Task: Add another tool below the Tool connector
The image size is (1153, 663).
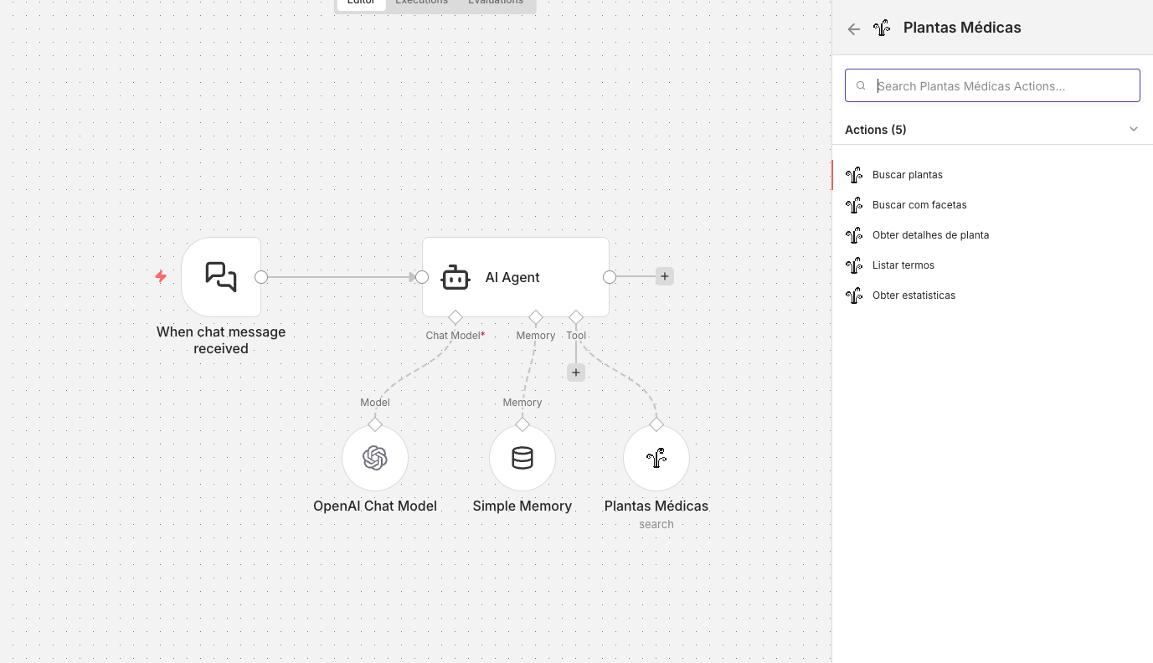Action: coord(576,373)
